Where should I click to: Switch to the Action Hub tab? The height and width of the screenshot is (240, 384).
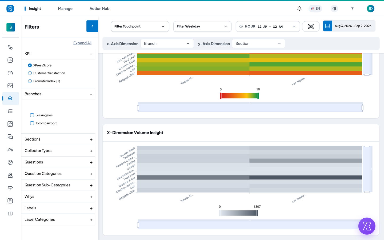click(99, 9)
